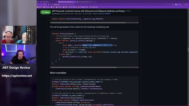Open the browser profile avatar
The height and width of the screenshot is (106, 189).
[x=183, y=5]
